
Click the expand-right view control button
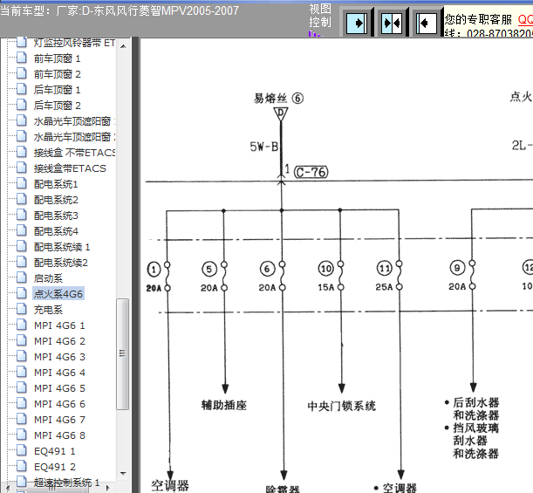click(x=357, y=23)
